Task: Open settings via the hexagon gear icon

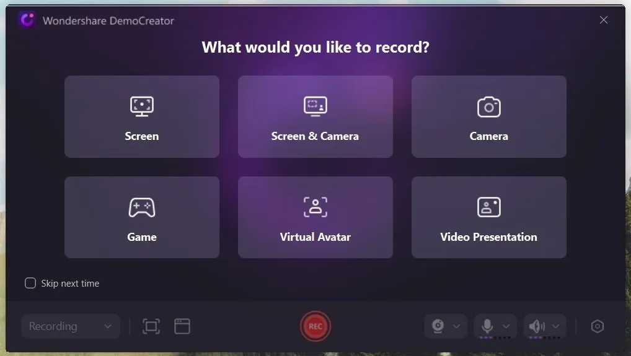Action: coord(597,326)
